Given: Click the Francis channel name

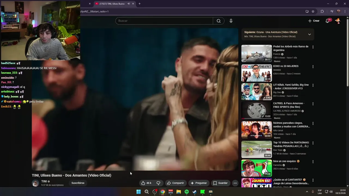Looking at the screenshot, I should coord(277,54).
